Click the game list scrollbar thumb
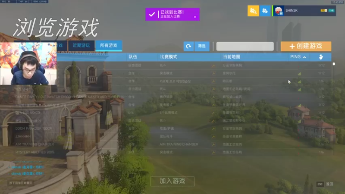This screenshot has width=345, height=194. [x=334, y=64]
